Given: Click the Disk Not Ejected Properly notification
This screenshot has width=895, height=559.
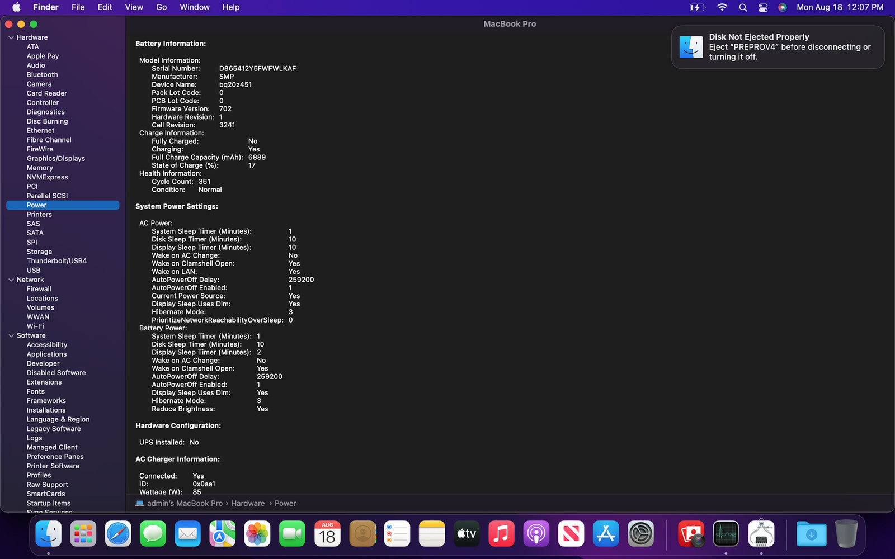Looking at the screenshot, I should tap(778, 47).
